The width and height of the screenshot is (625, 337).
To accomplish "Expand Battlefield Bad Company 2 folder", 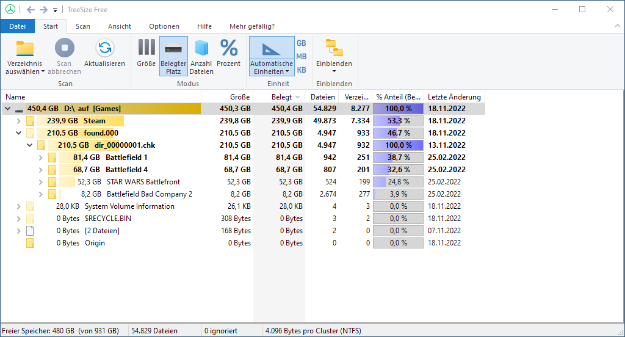I will (41, 194).
